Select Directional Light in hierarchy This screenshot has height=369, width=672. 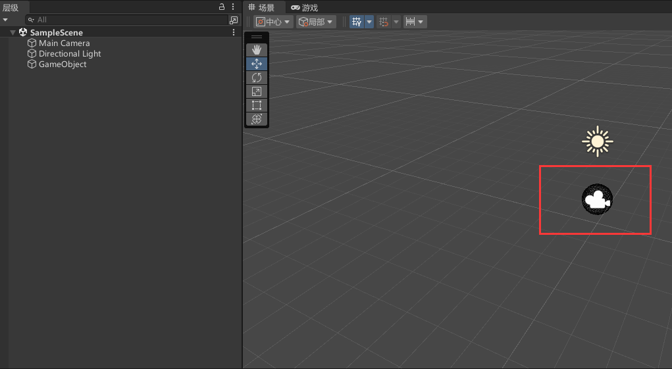(x=70, y=54)
